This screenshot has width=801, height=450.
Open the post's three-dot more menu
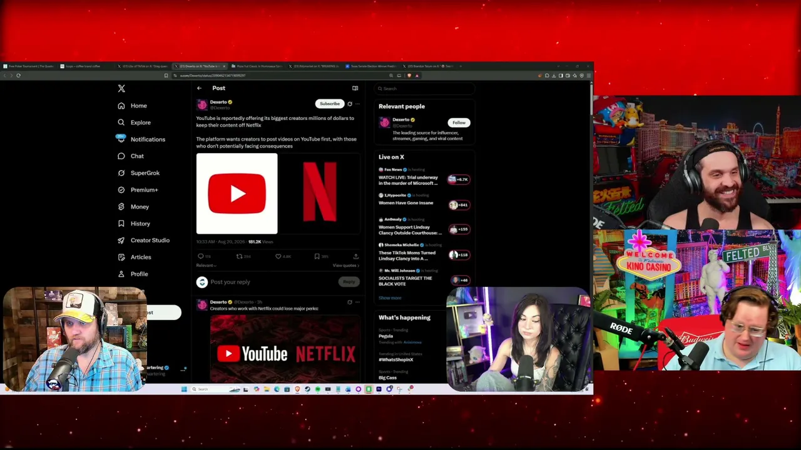tap(357, 104)
